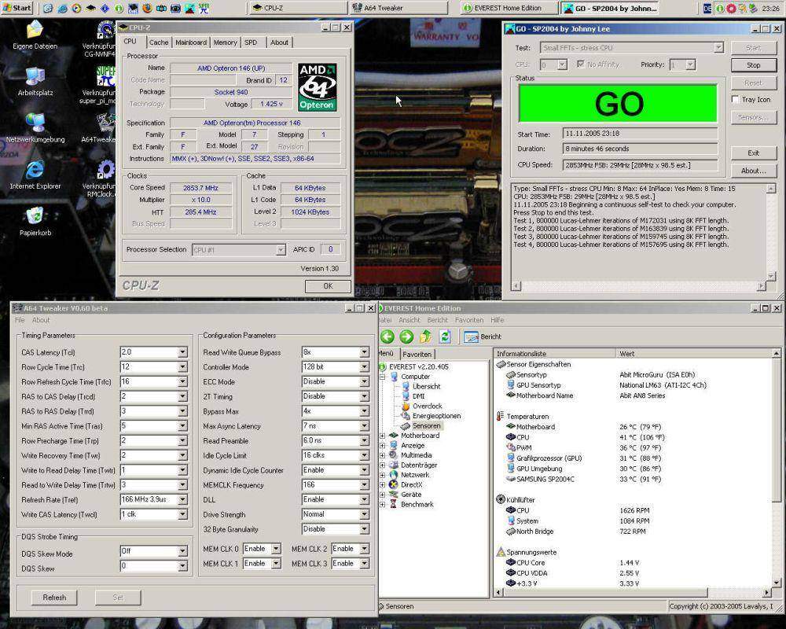
Task: Open Favoriten menu in EVEREST
Action: (x=469, y=320)
